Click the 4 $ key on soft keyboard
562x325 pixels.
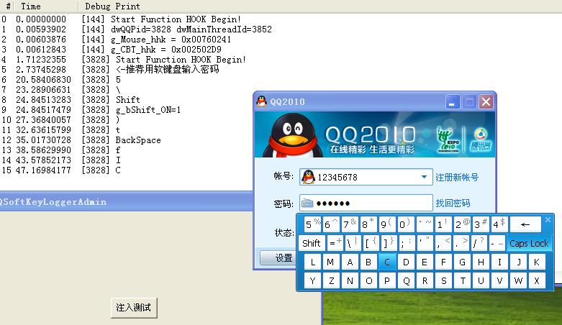tap(499, 224)
